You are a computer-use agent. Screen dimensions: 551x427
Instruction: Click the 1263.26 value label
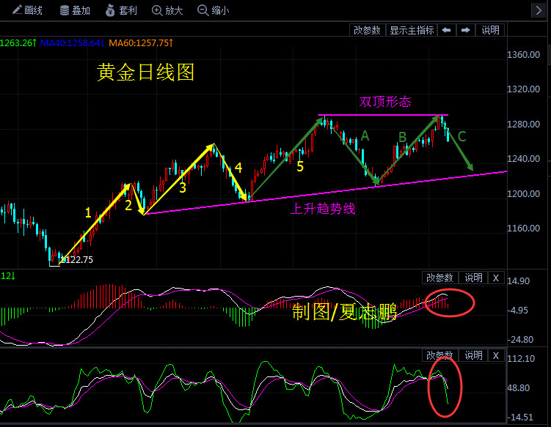18,43
